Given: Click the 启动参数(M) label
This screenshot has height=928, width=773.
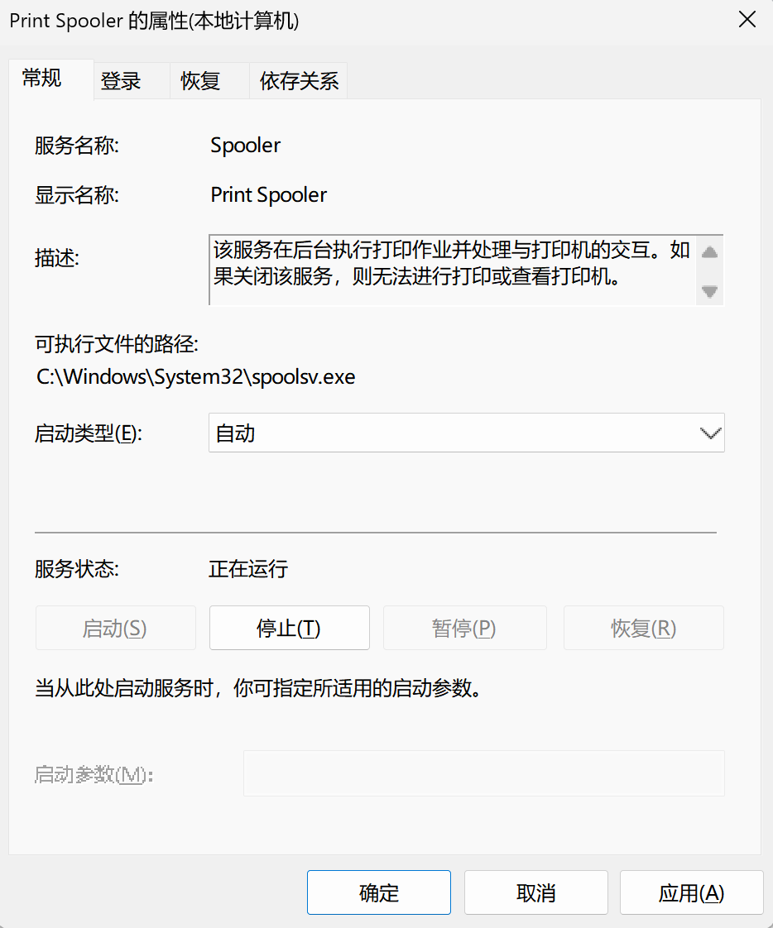Looking at the screenshot, I should pos(94,774).
